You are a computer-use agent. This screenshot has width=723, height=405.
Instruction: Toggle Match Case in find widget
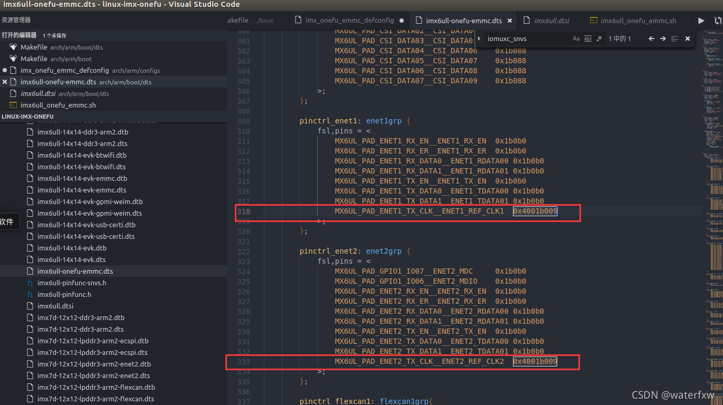pos(576,38)
